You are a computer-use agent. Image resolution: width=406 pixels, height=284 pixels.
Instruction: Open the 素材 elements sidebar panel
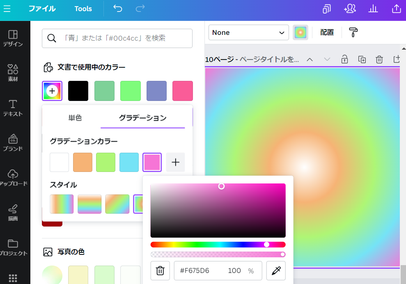(13, 73)
